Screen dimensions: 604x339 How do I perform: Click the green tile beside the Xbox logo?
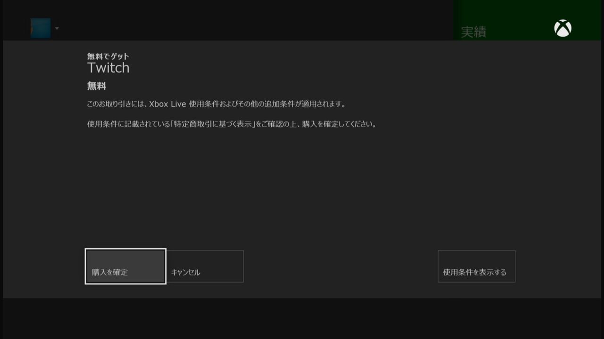(528, 20)
